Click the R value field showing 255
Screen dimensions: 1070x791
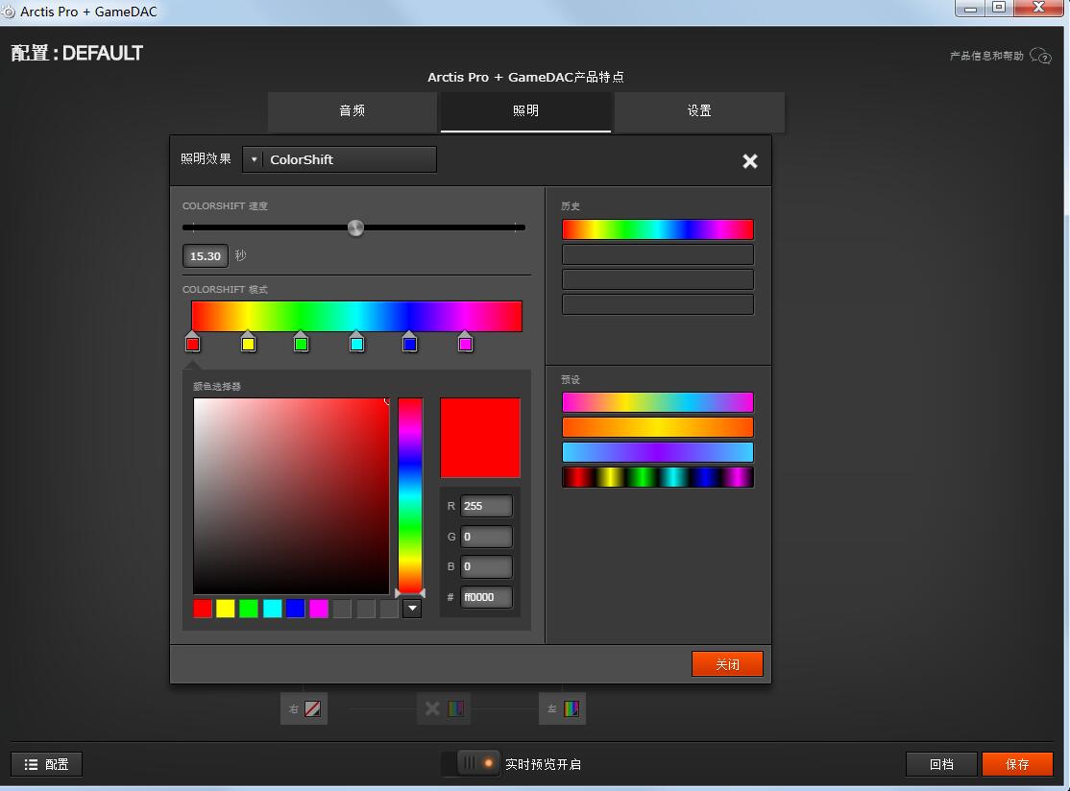click(x=486, y=506)
